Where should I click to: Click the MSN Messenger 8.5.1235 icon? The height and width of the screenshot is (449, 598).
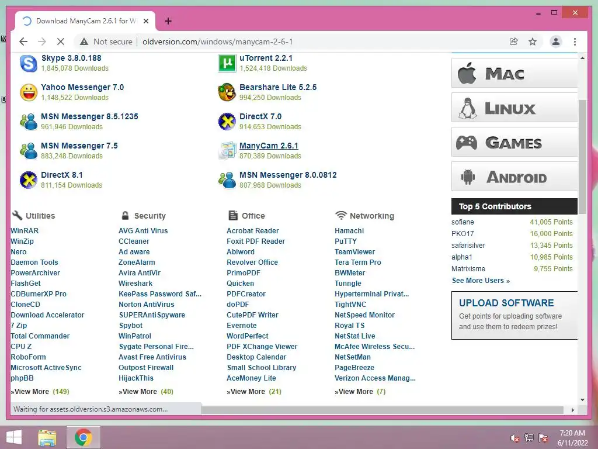(x=29, y=122)
